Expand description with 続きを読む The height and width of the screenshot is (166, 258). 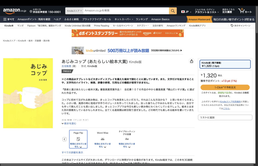(x=69, y=123)
